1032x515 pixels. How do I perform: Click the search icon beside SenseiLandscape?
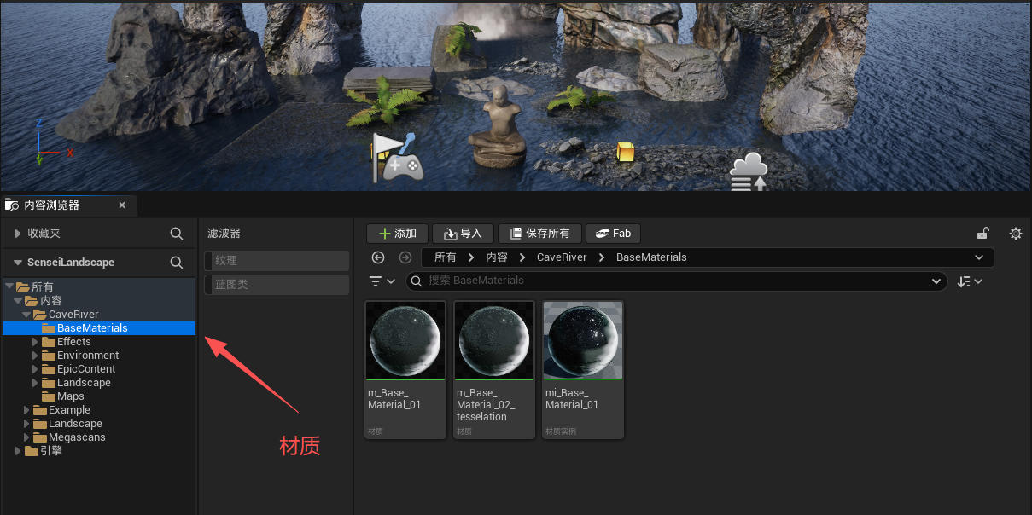pyautogui.click(x=177, y=262)
